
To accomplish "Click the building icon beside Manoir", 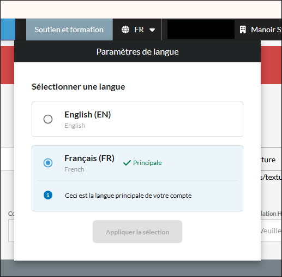I will tap(243, 30).
